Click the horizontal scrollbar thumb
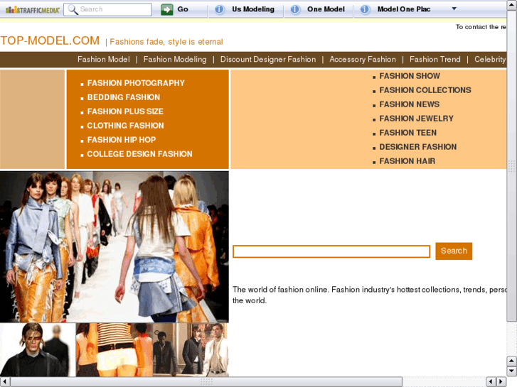Viewport: 517px width, 387px height. click(206, 382)
